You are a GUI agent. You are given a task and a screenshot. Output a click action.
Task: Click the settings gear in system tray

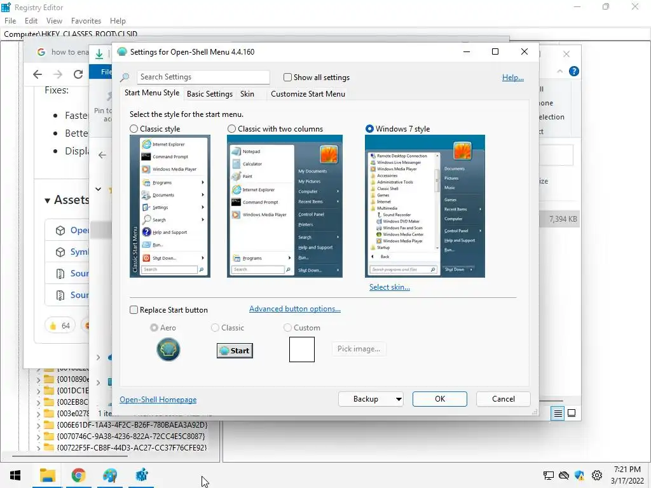point(596,475)
